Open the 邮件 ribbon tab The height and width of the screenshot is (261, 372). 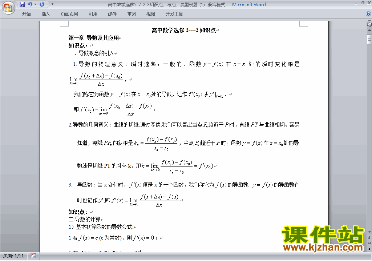[112, 14]
